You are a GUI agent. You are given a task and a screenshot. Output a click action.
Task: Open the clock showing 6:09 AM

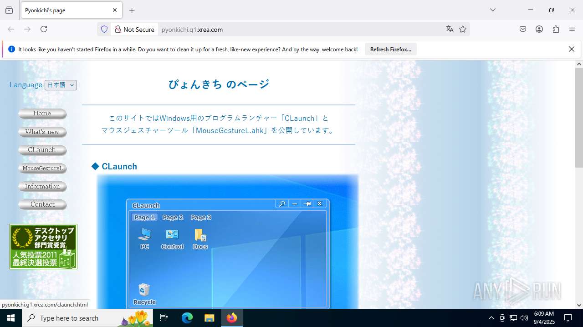pyautogui.click(x=544, y=318)
